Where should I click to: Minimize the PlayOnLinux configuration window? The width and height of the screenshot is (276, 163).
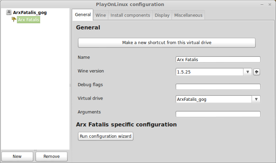point(262,5)
